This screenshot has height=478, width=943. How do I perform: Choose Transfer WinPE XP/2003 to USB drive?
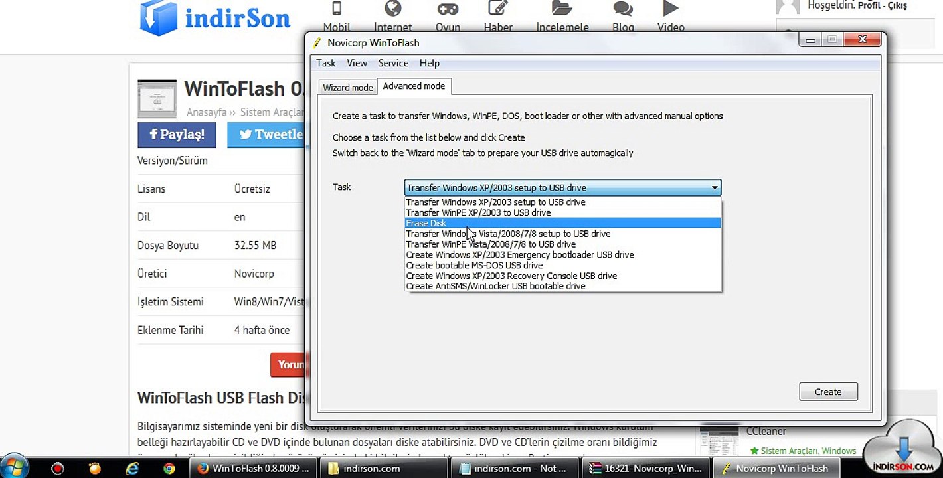click(562, 213)
